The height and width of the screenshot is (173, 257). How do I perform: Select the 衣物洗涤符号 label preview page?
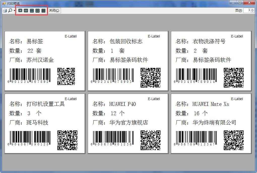(211, 61)
